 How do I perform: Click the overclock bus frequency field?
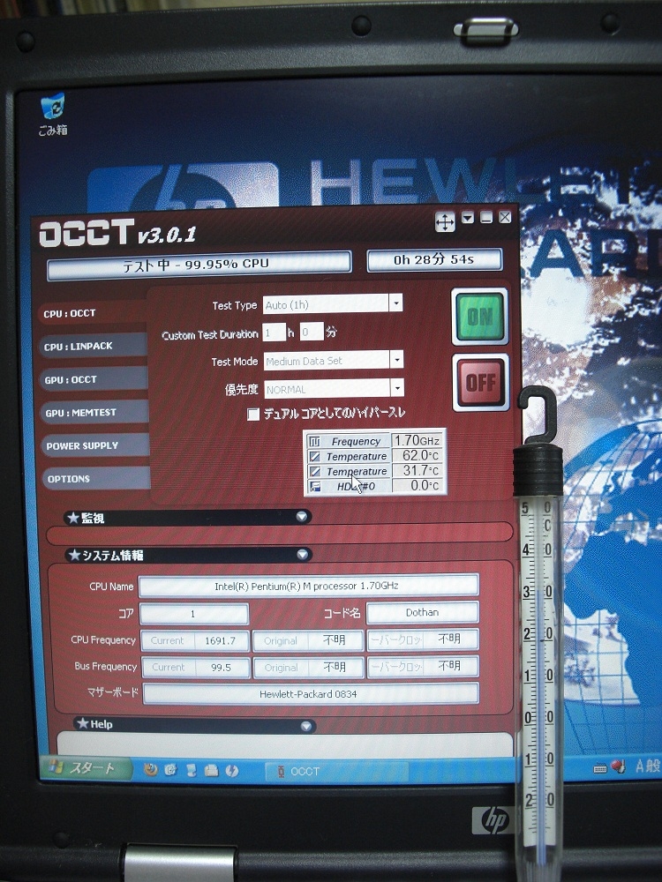click(x=424, y=666)
